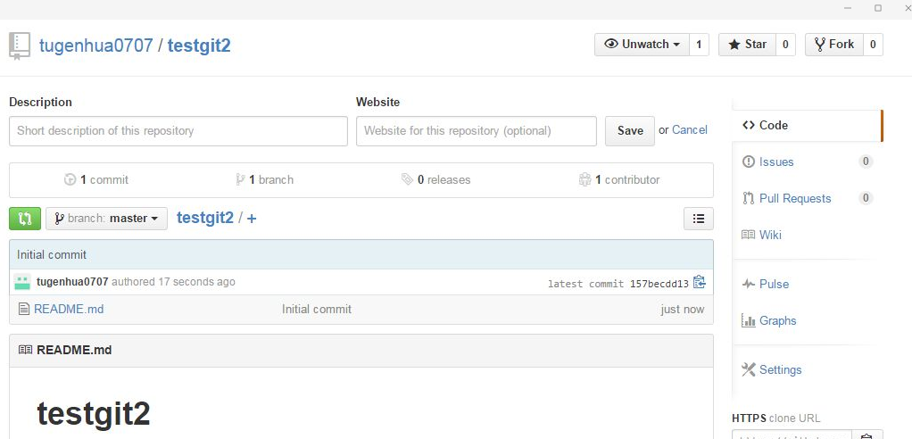Screen dimensions: 912x439
Task: Maximize the browser window
Action: coord(878,8)
